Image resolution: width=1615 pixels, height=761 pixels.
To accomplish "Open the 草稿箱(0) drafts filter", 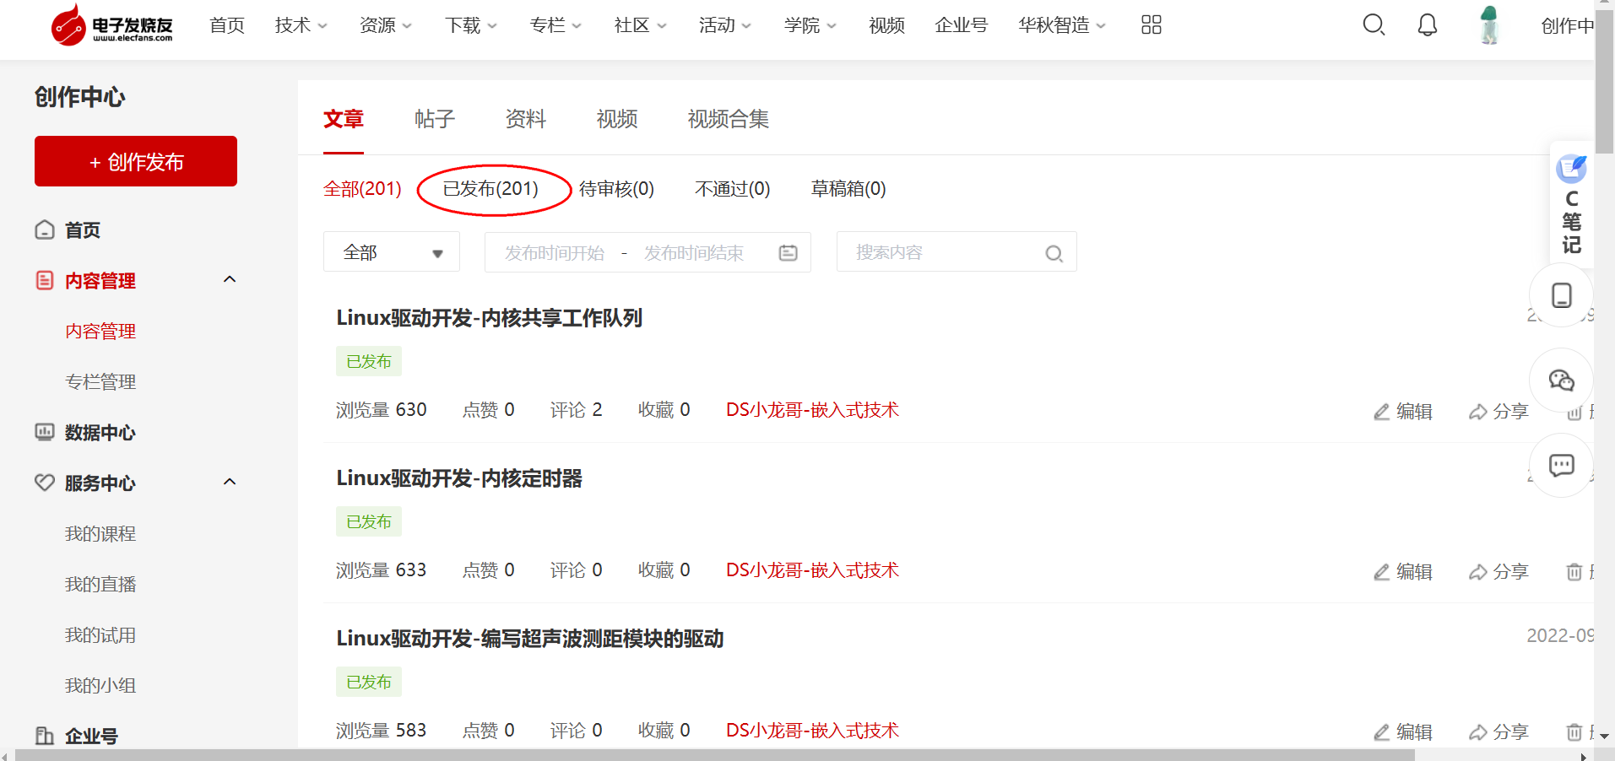I will (x=848, y=188).
